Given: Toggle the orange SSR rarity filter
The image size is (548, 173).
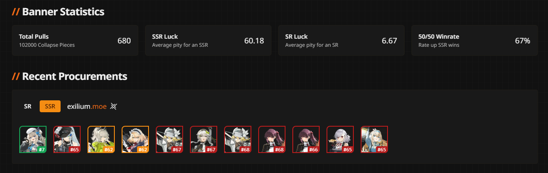Looking at the screenshot, I should pyautogui.click(x=50, y=106).
